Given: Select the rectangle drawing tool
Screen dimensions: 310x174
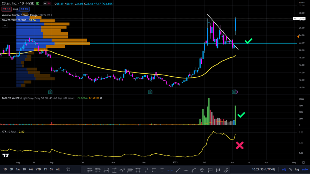Looking at the screenshot, I should pos(138,170).
